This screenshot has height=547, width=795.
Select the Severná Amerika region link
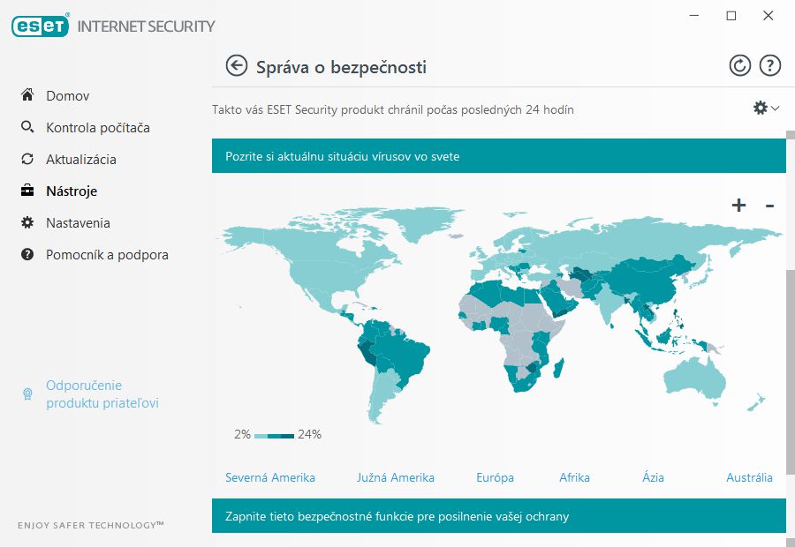[270, 477]
